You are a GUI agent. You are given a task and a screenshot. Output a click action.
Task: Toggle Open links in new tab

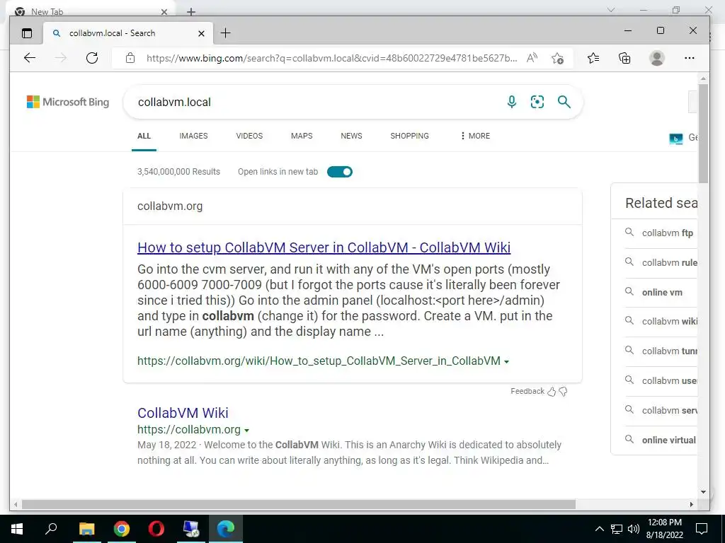coord(340,172)
